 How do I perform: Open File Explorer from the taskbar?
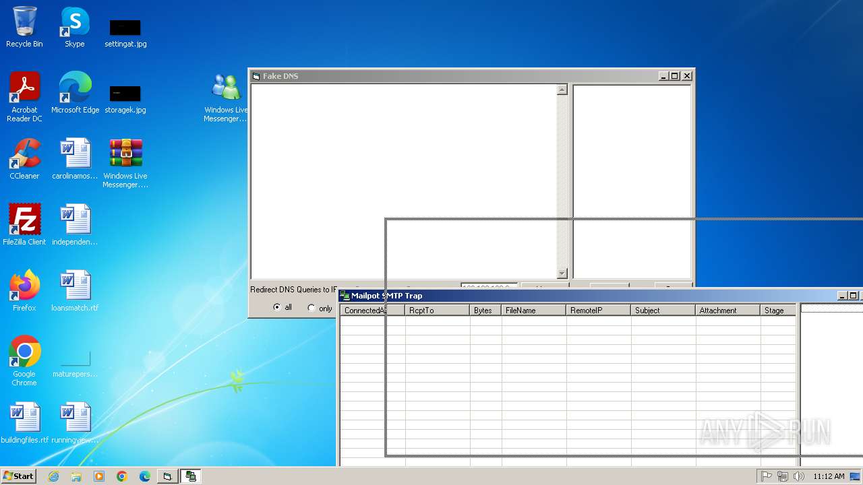point(76,476)
